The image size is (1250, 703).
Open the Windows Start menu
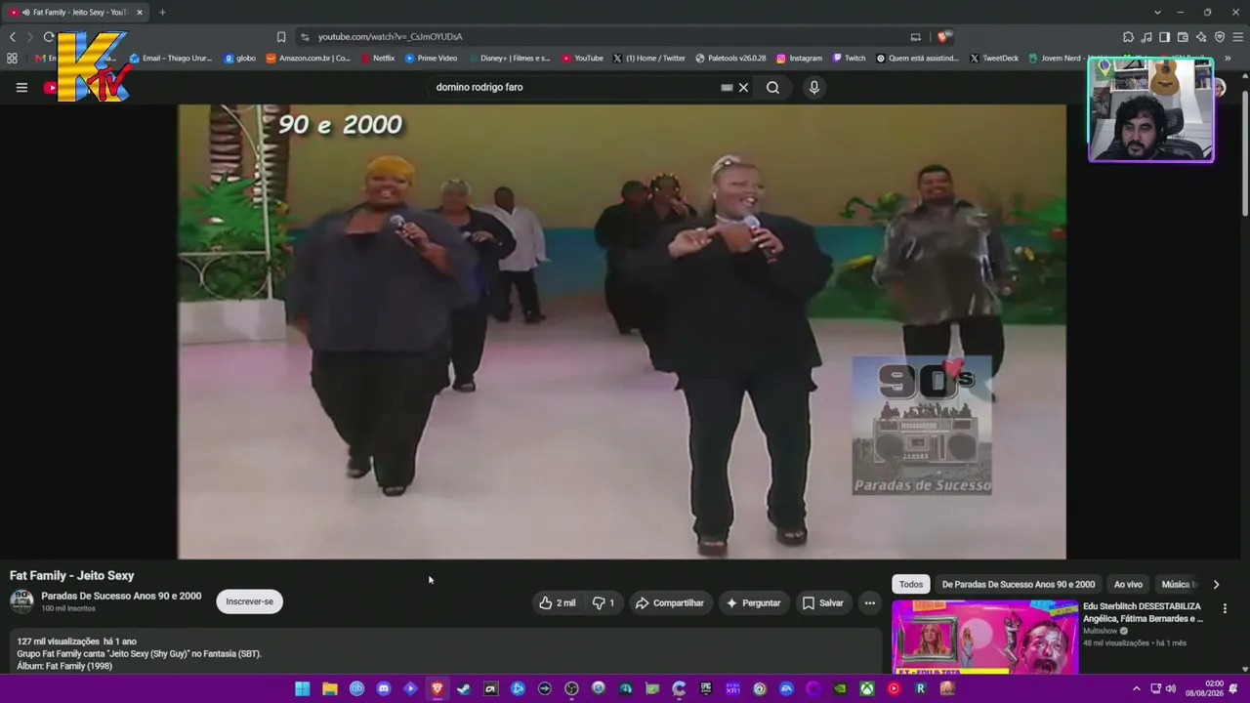tap(303, 689)
